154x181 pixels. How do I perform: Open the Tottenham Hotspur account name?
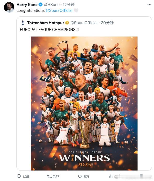(45, 23)
